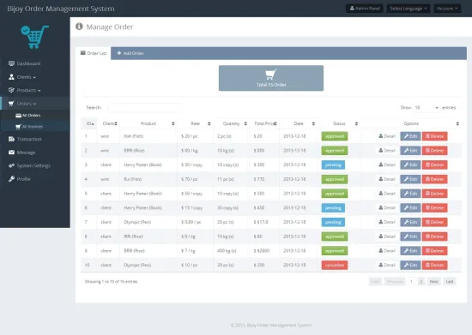Screen dimensions: 472x335
Task: Go to pagination page 2
Action: [x=421, y=282]
